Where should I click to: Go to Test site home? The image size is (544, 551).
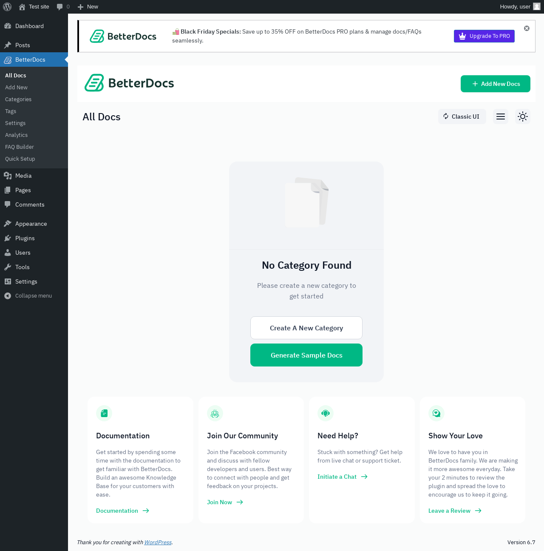(x=34, y=7)
